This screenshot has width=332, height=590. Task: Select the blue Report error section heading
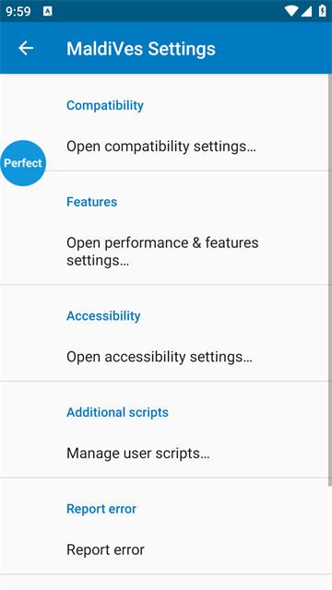click(101, 509)
